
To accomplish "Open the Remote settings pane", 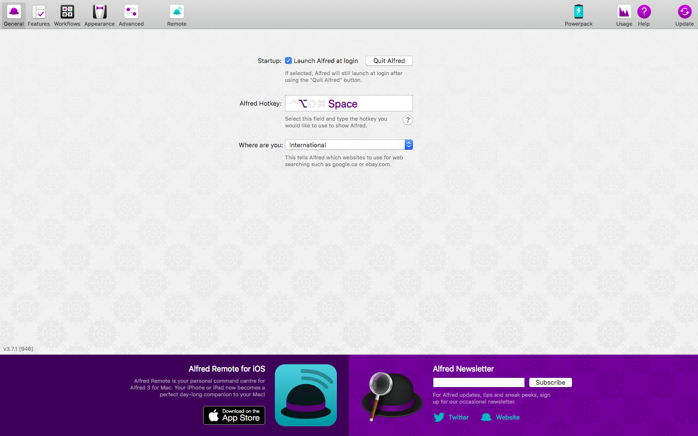I will coord(176,15).
